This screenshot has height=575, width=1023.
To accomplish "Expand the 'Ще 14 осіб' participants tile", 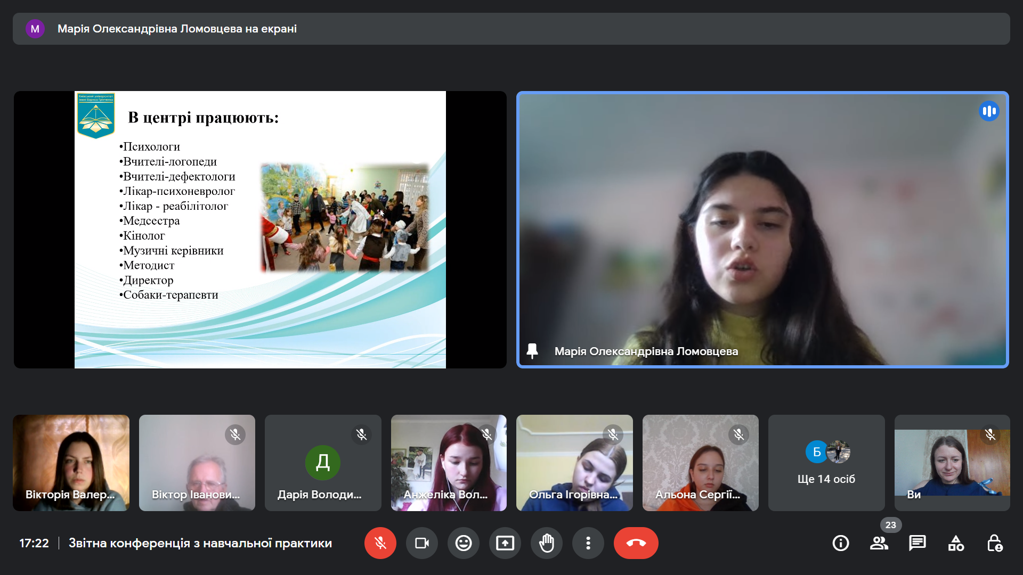I will (x=826, y=463).
